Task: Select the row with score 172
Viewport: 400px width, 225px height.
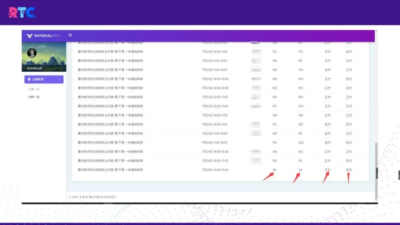Action: (x=220, y=51)
